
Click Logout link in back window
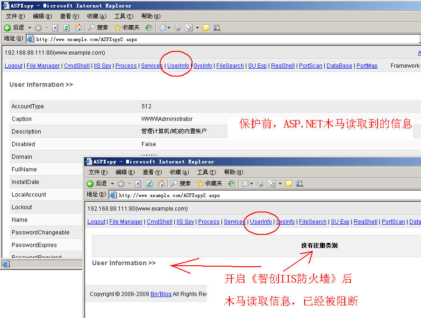[x=14, y=66]
